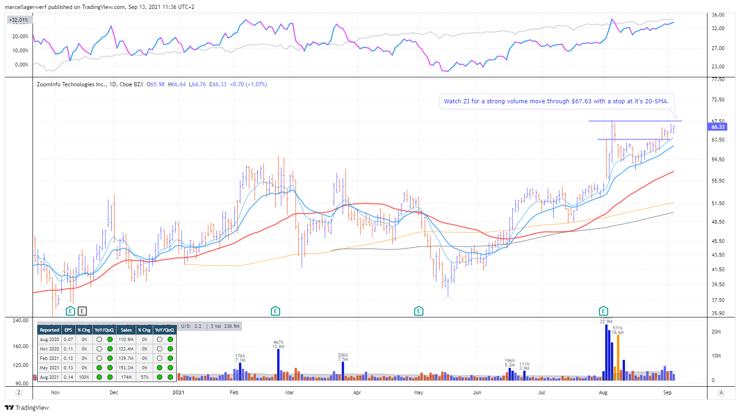
Task: Click the Aug label on time axis
Action: tap(603, 392)
